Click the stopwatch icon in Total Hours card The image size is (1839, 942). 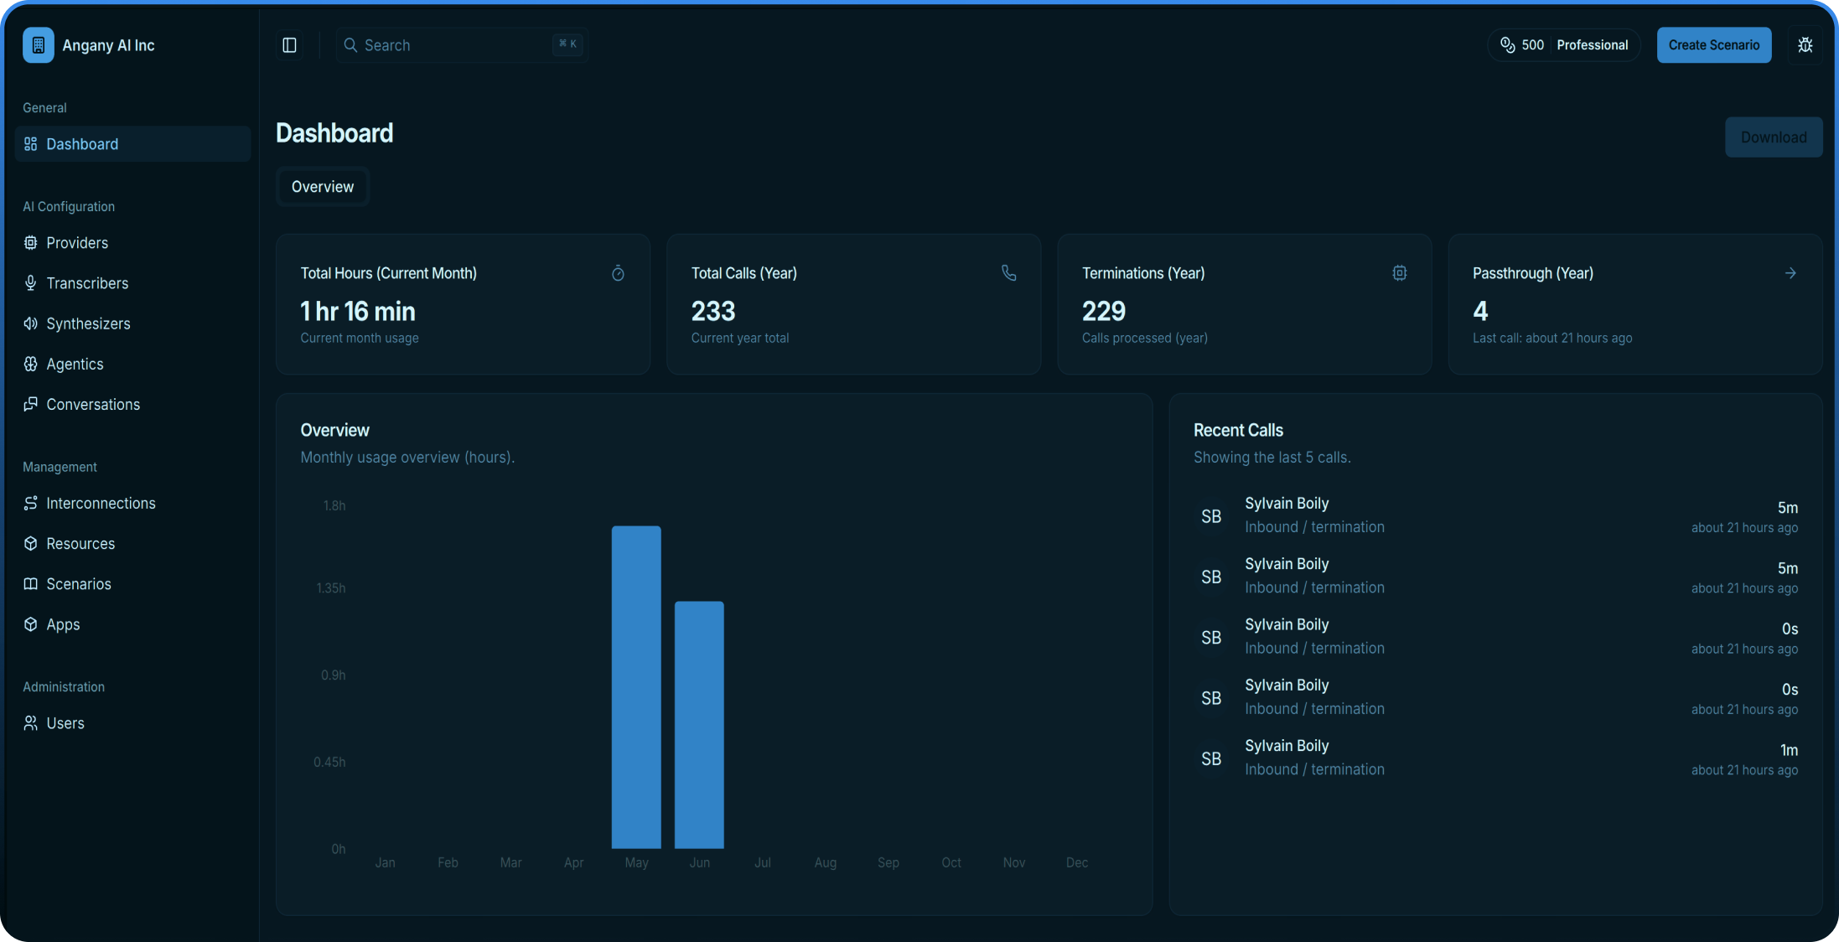click(618, 273)
